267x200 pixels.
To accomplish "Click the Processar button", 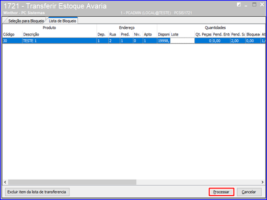I will [x=222, y=192].
